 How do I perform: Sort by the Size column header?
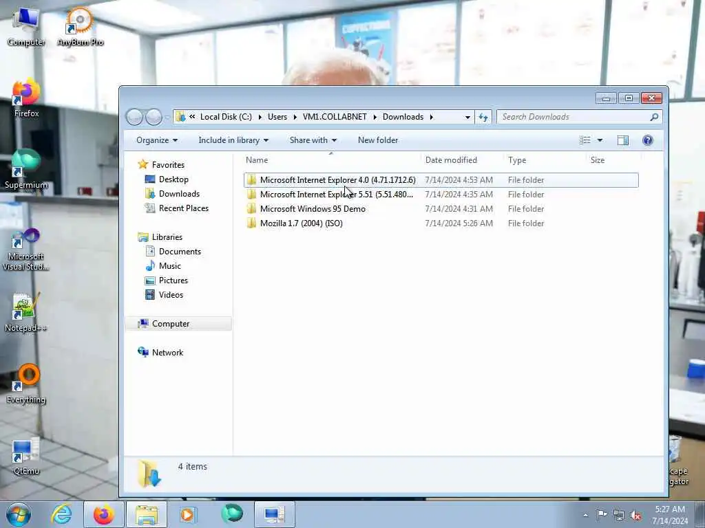coord(613,159)
